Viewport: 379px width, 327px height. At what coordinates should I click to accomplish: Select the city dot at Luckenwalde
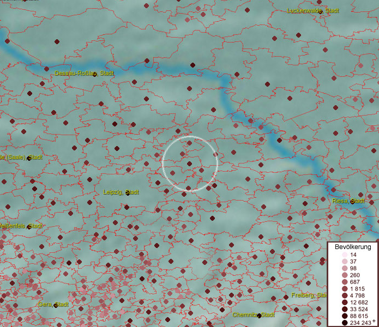click(320, 11)
